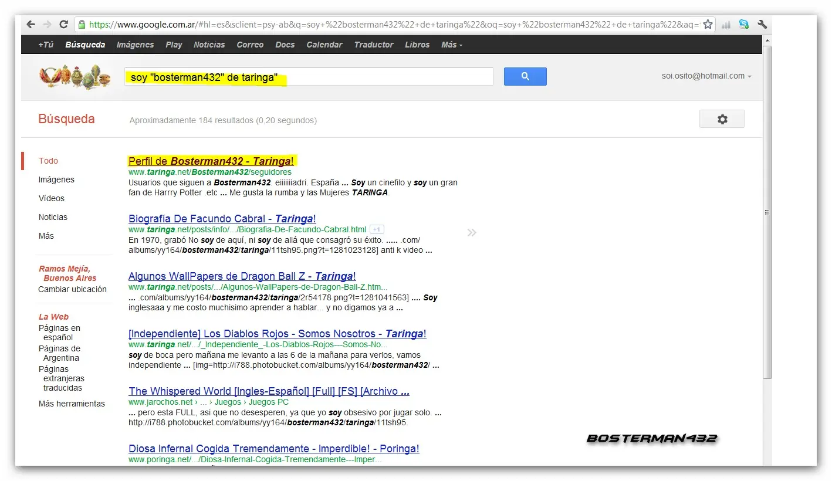832x481 pixels.
Task: Expand Más herramientas in the sidebar
Action: pyautogui.click(x=72, y=404)
